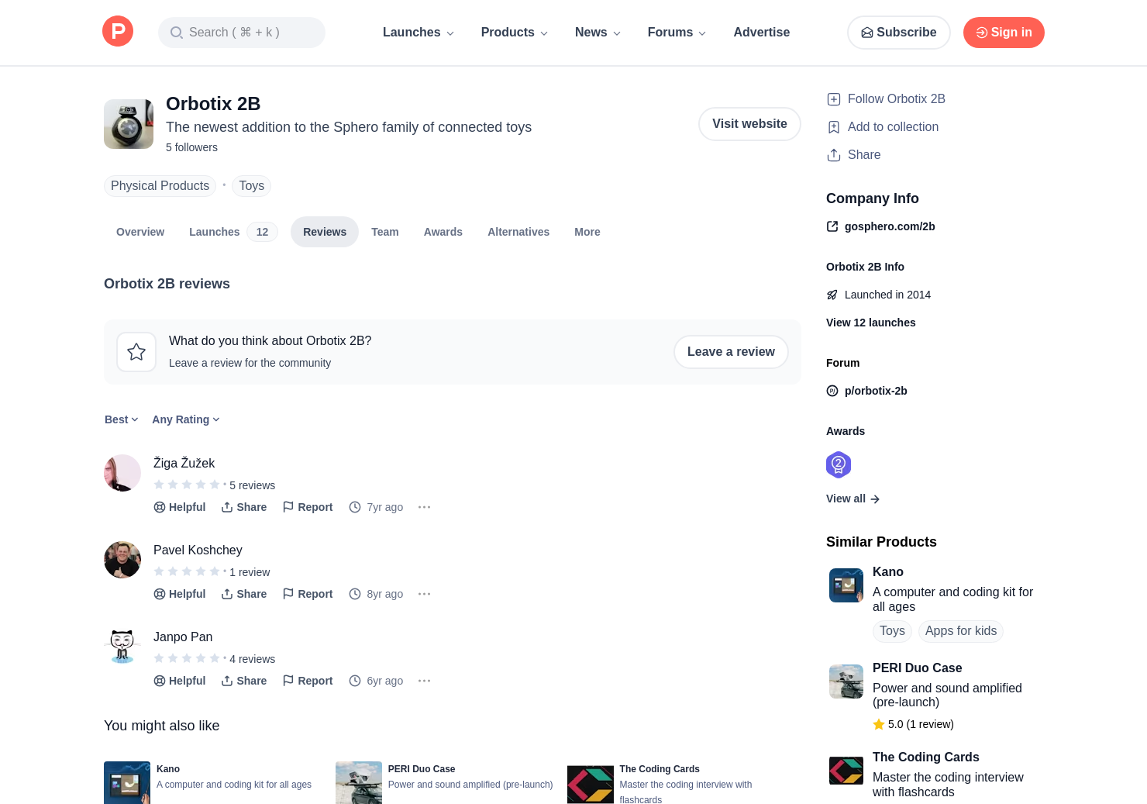Switch to the Overview tab
The width and height of the screenshot is (1147, 804).
(140, 232)
